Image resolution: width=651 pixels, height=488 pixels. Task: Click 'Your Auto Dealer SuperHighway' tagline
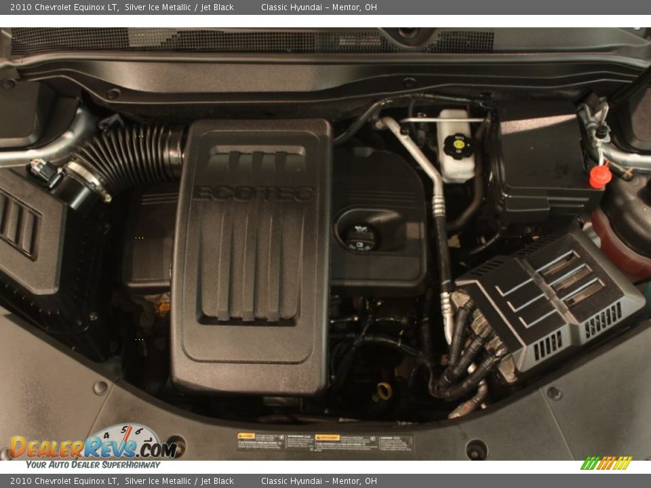pyautogui.click(x=93, y=465)
